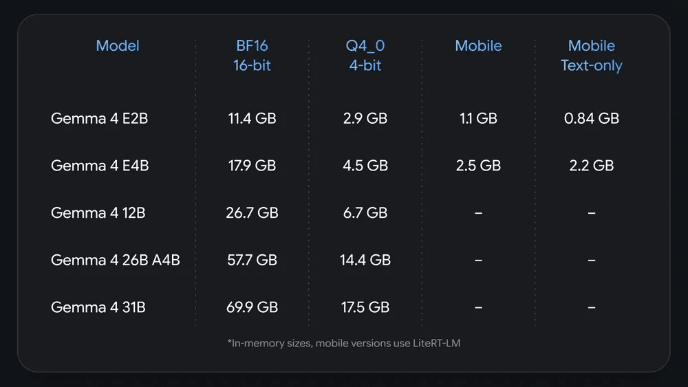Select the Gemma 4 E2B row label
688x387 pixels.
(100, 118)
